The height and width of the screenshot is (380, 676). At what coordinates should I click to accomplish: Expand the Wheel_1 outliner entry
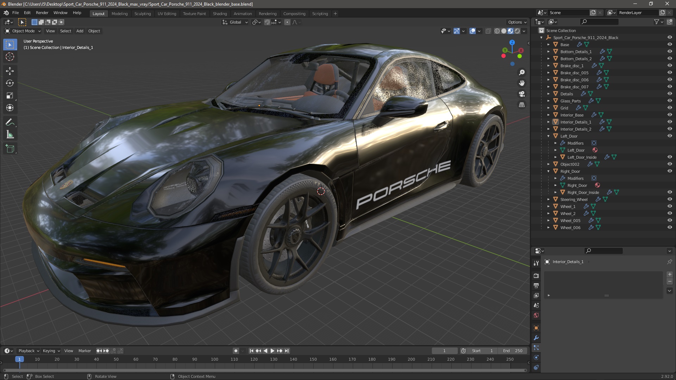[549, 207]
